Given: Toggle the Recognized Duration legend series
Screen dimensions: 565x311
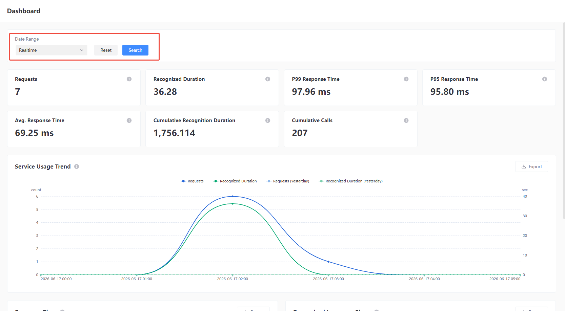Looking at the screenshot, I should [235, 181].
